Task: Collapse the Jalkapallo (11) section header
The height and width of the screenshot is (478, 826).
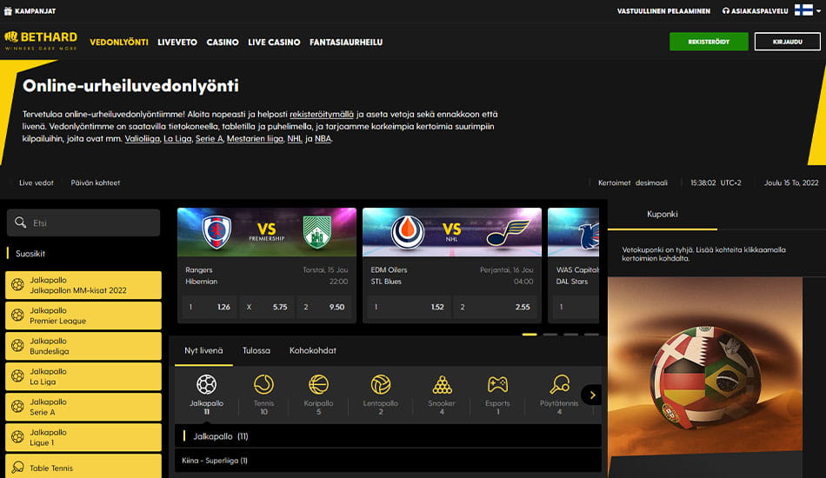Action: point(388,436)
